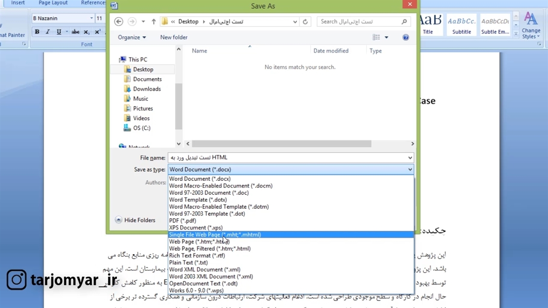Click Hide Folders button

pyautogui.click(x=135, y=220)
